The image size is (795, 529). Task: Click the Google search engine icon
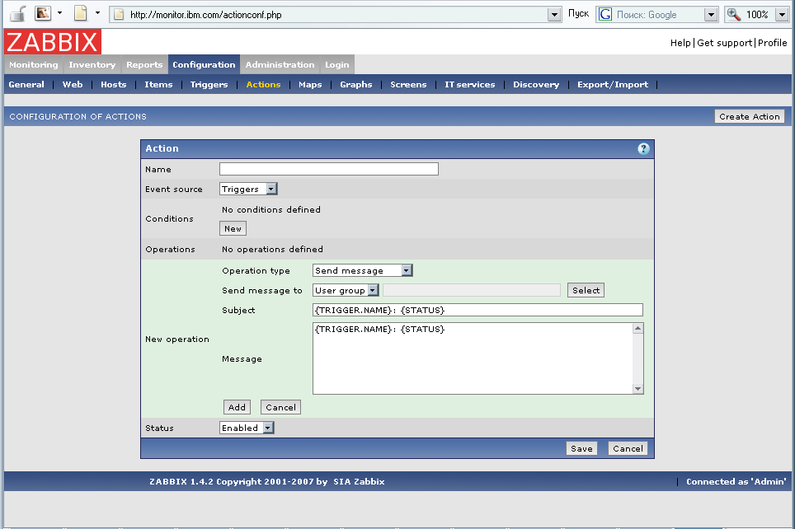coord(606,15)
